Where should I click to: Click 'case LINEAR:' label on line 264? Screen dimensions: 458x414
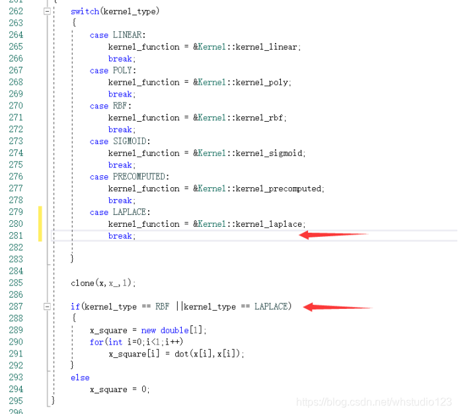click(x=118, y=35)
